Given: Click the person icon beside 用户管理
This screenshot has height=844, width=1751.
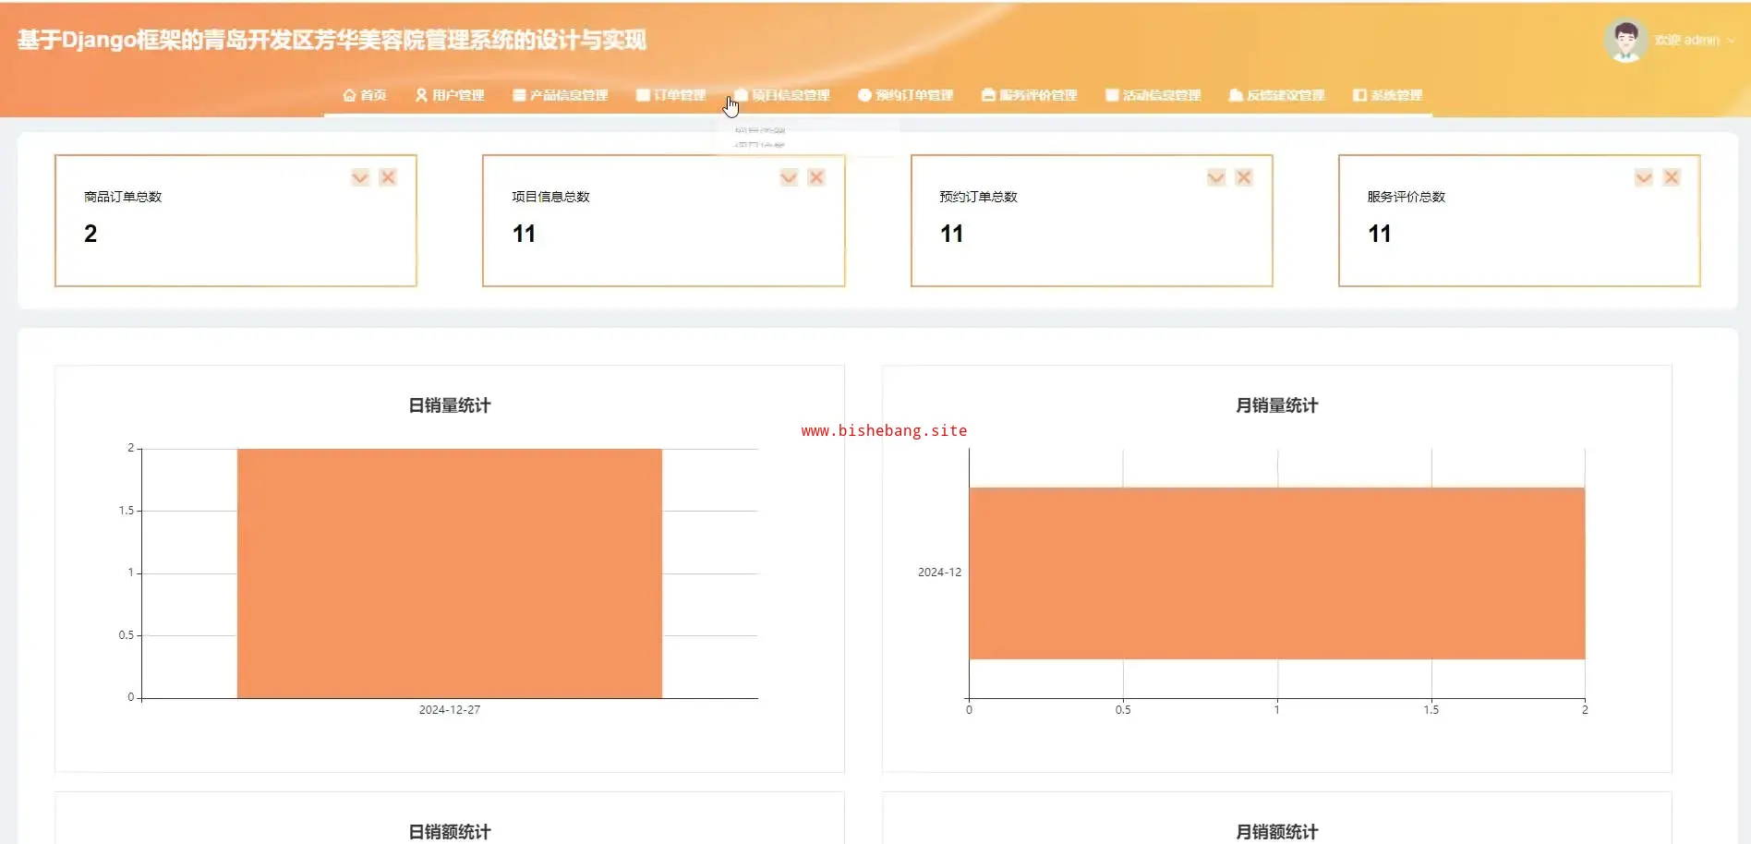Looking at the screenshot, I should tap(421, 95).
